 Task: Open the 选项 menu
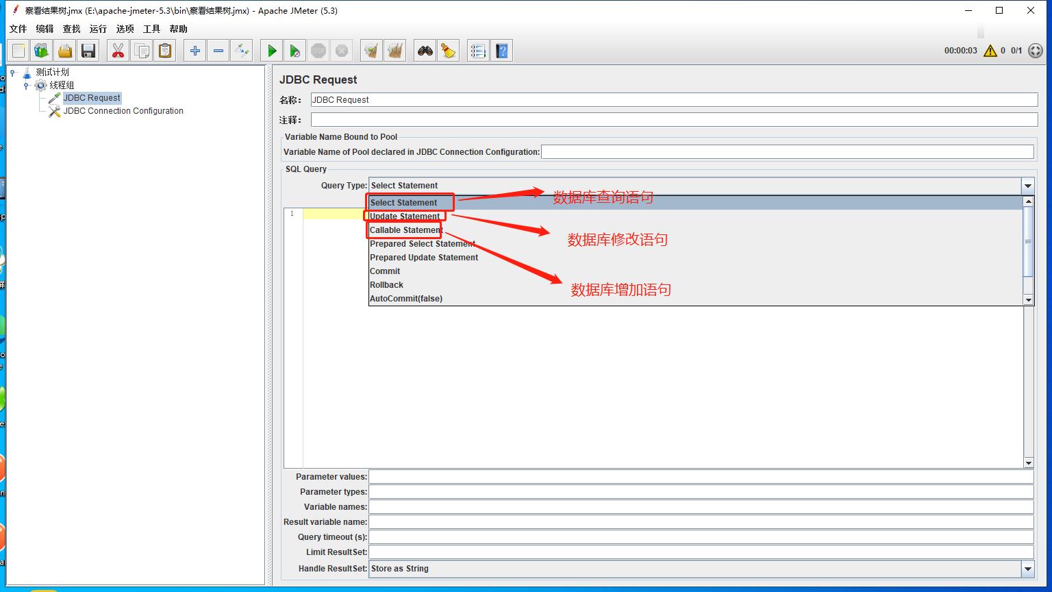pos(125,29)
